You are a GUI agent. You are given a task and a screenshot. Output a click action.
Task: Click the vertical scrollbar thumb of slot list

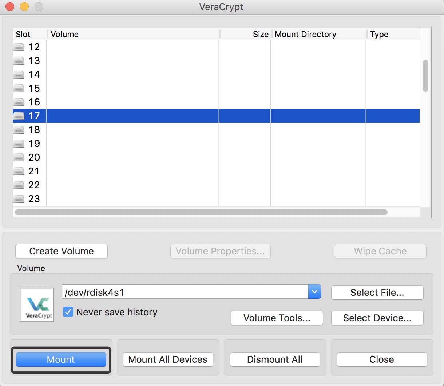click(x=425, y=76)
